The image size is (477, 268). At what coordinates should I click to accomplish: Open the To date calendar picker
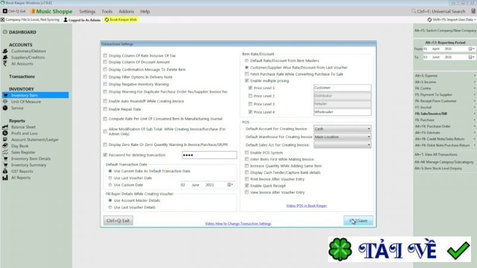point(472,57)
